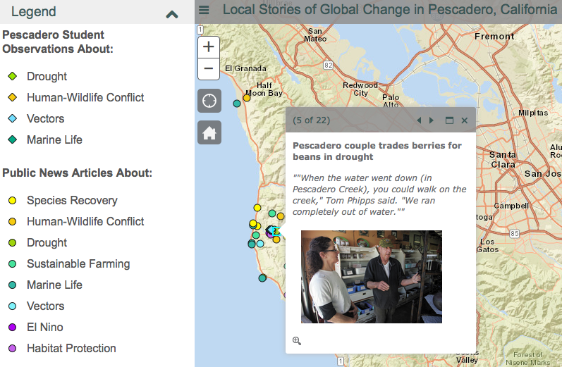Close the story popup
This screenshot has width=562, height=367.
(465, 120)
